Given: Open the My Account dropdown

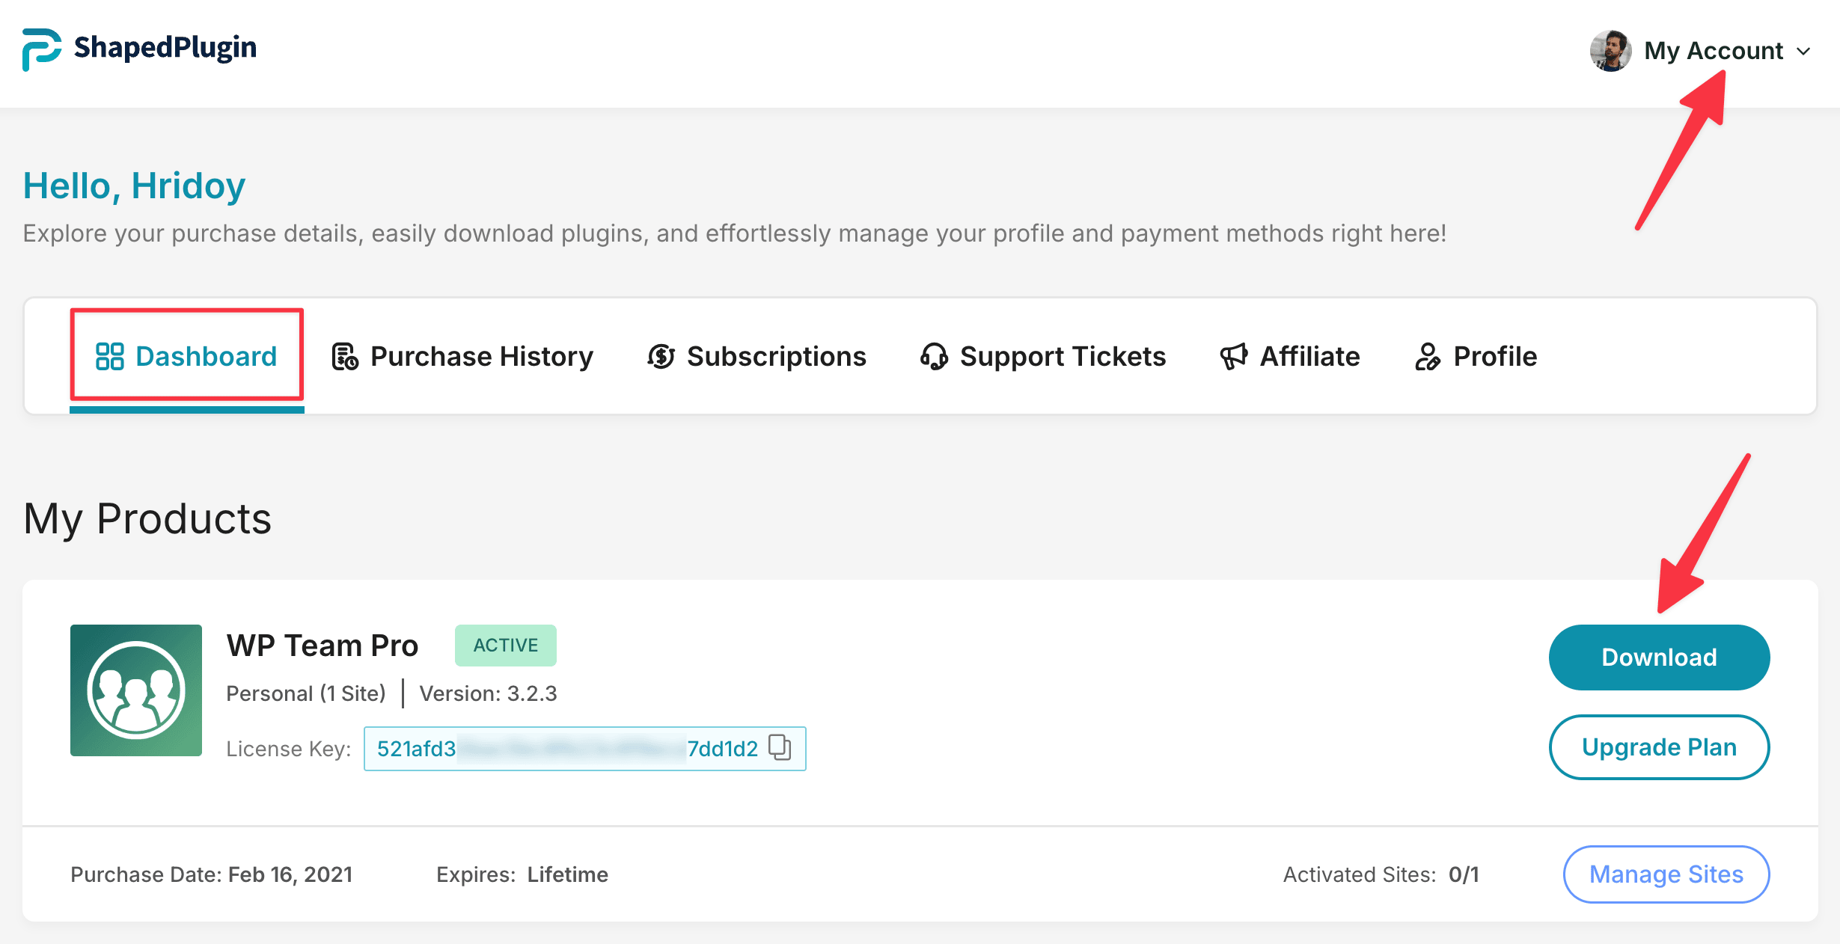Looking at the screenshot, I should point(1714,51).
